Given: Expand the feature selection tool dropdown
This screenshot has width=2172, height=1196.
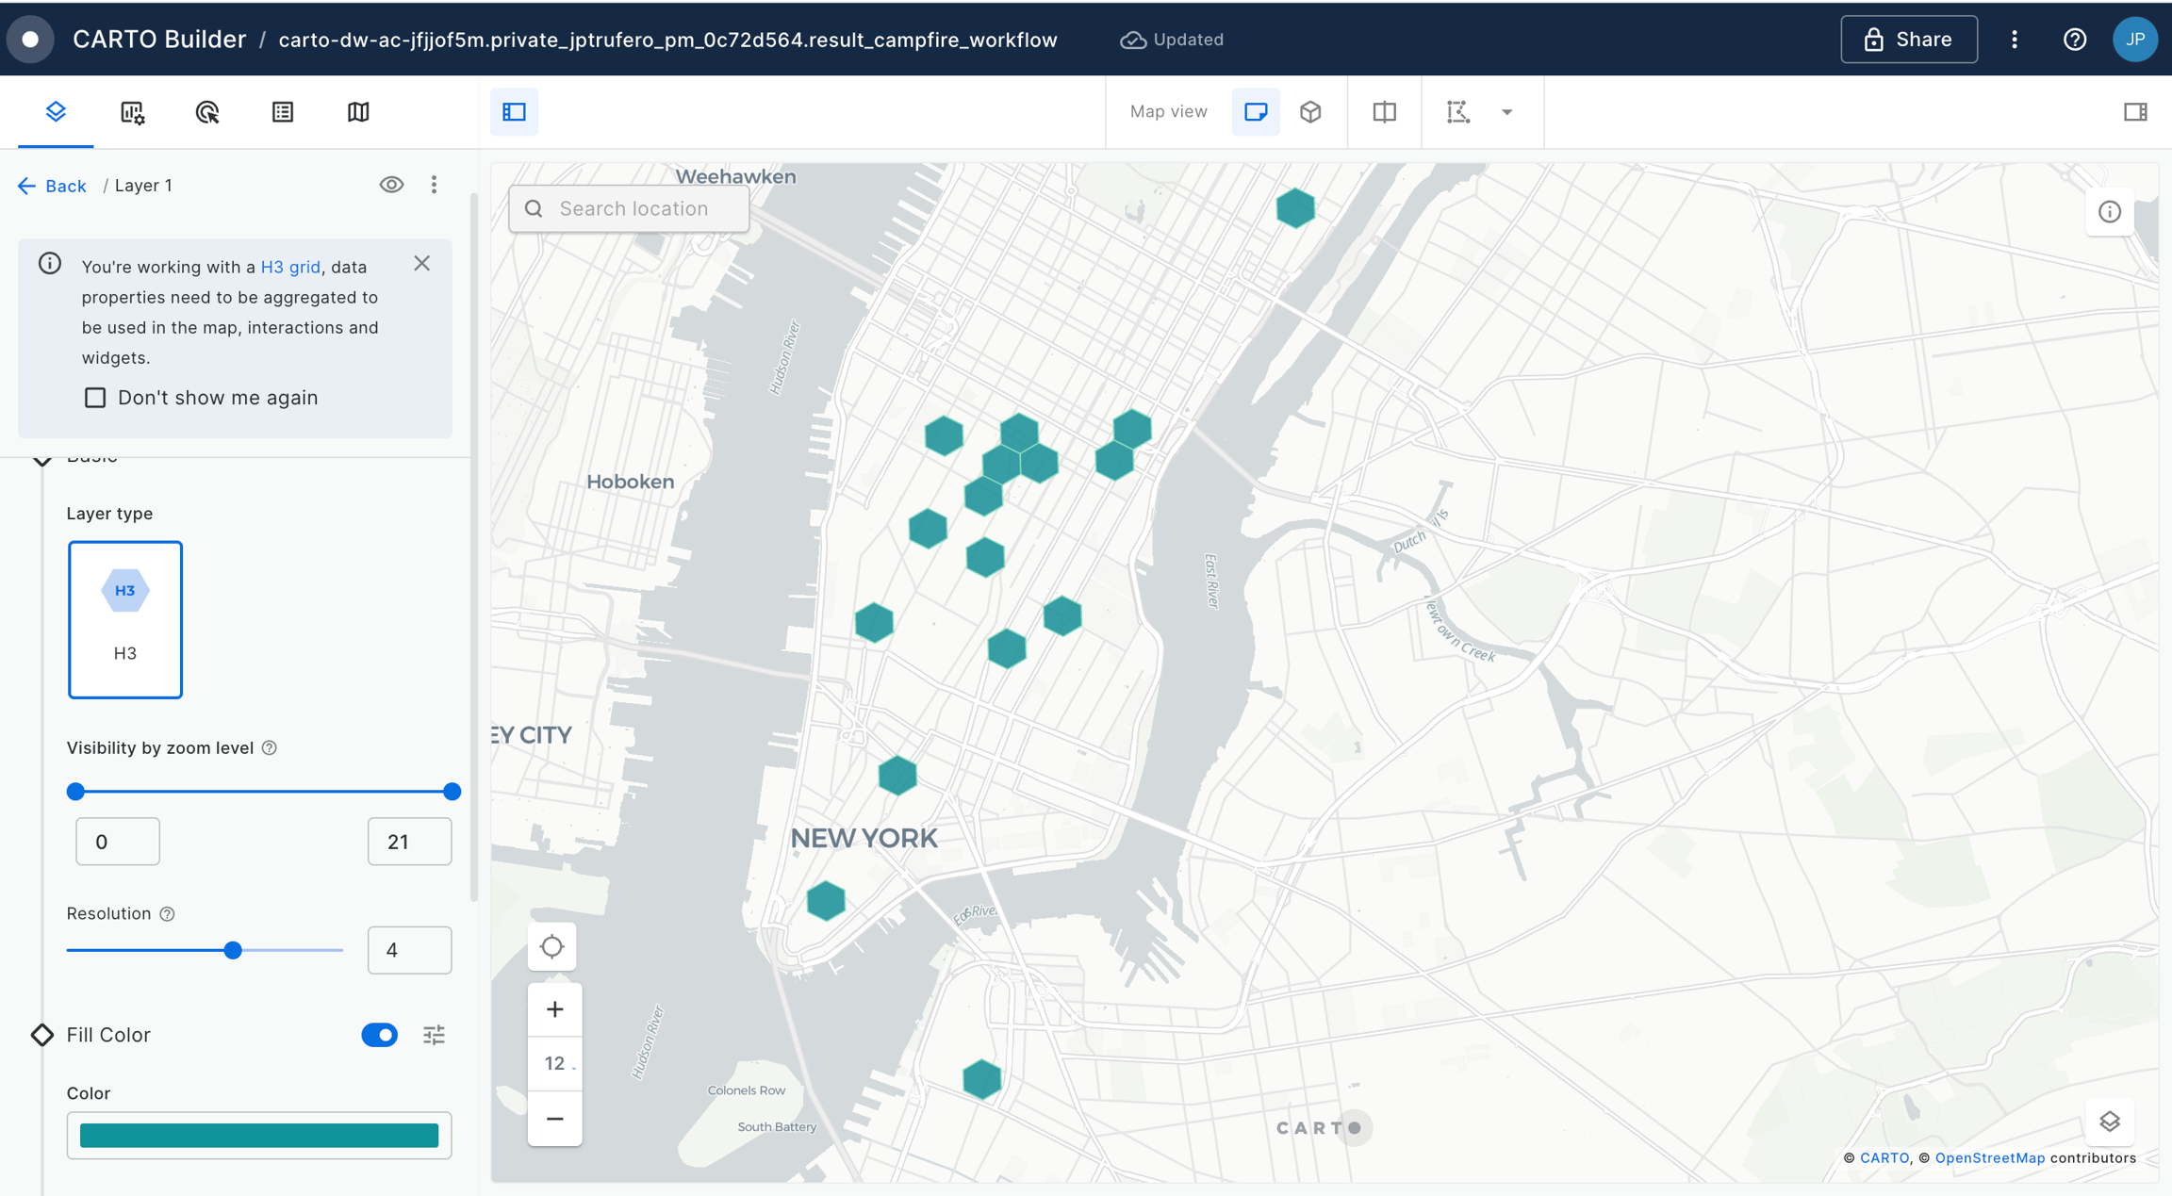Looking at the screenshot, I should (1506, 112).
